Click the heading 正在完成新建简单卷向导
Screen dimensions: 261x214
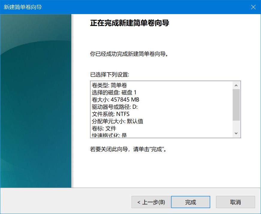pyautogui.click(x=132, y=22)
